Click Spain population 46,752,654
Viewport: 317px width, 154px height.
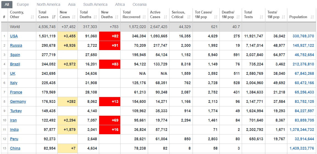304,55
